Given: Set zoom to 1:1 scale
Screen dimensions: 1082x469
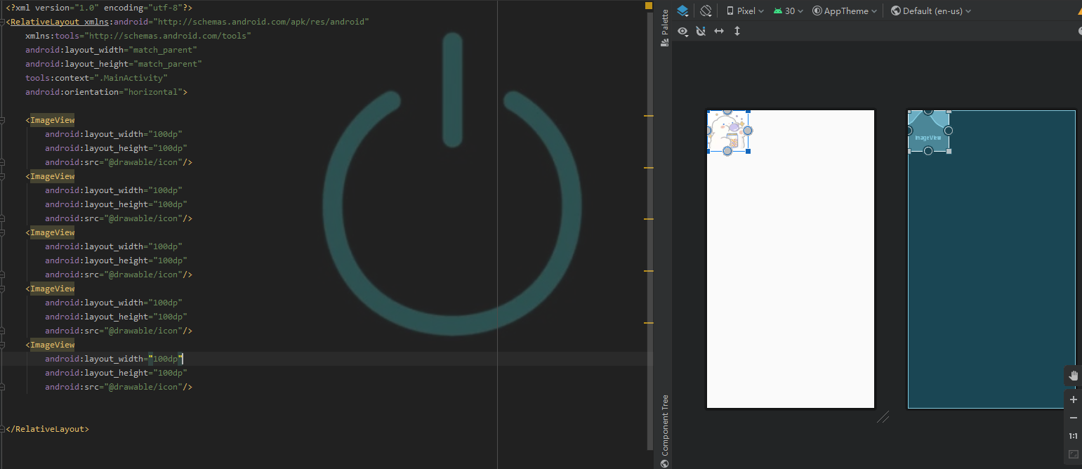Looking at the screenshot, I should [x=1073, y=436].
